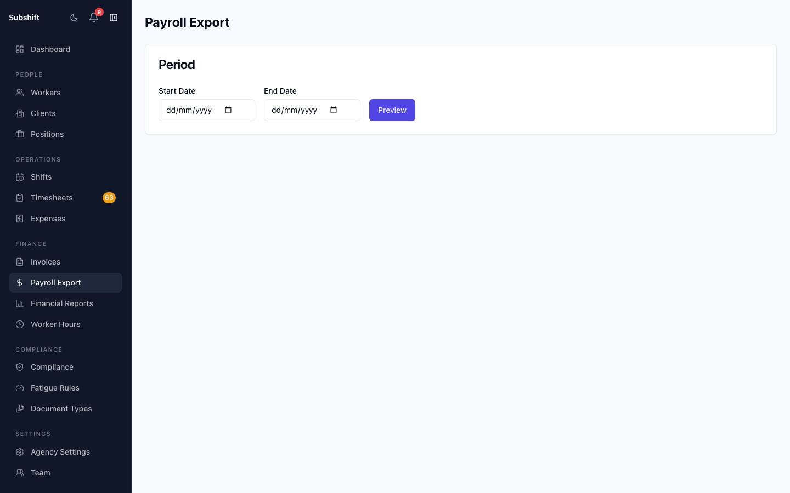Click the Subshift logo text
This screenshot has height=493, width=790.
24,18
